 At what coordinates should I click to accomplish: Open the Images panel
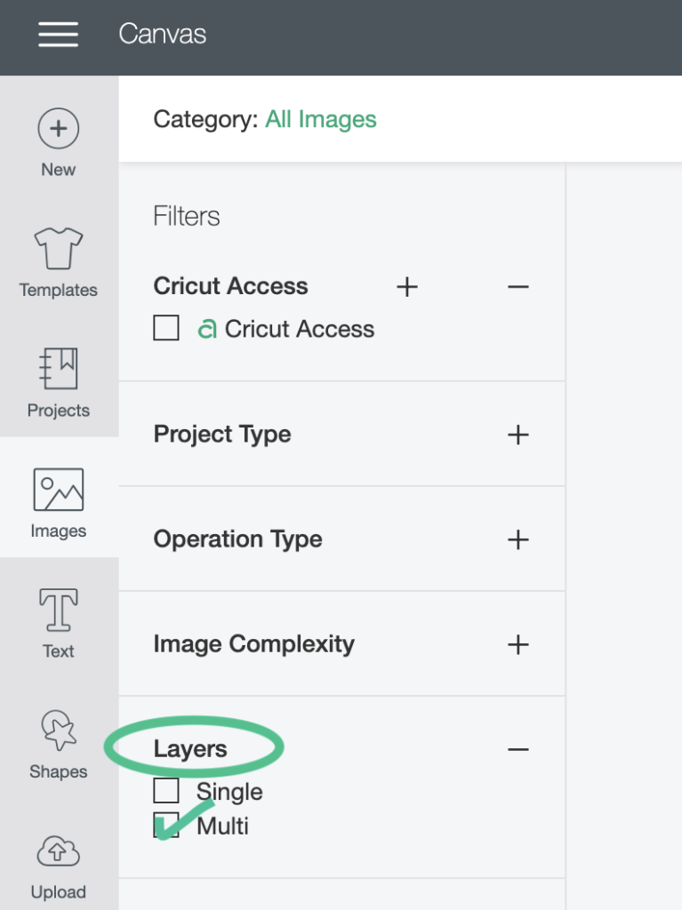(x=58, y=504)
